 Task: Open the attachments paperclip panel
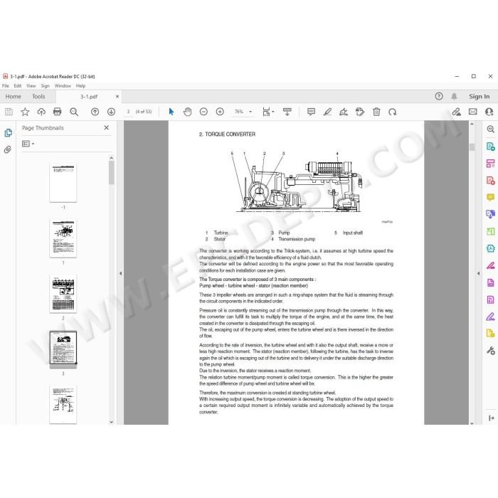(x=8, y=149)
